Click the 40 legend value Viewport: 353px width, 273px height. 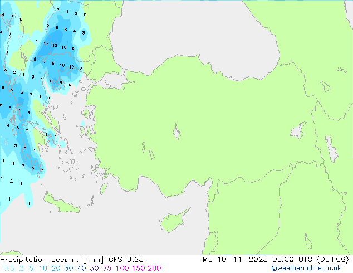pyautogui.click(x=81, y=269)
